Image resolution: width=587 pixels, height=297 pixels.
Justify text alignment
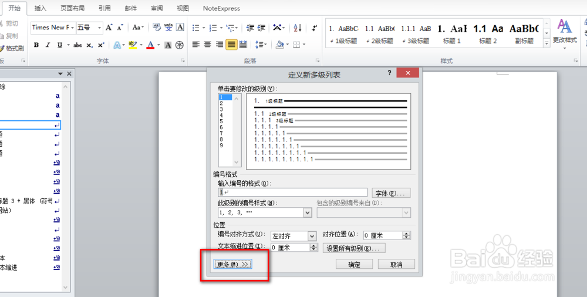(231, 45)
